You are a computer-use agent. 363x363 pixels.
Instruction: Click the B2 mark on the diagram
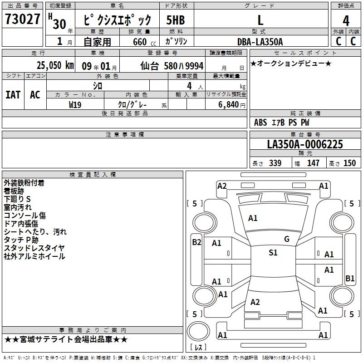196,242
